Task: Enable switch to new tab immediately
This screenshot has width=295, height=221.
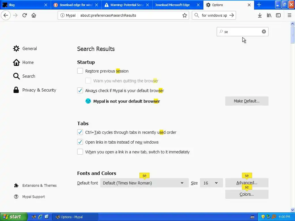Action: [x=80, y=152]
